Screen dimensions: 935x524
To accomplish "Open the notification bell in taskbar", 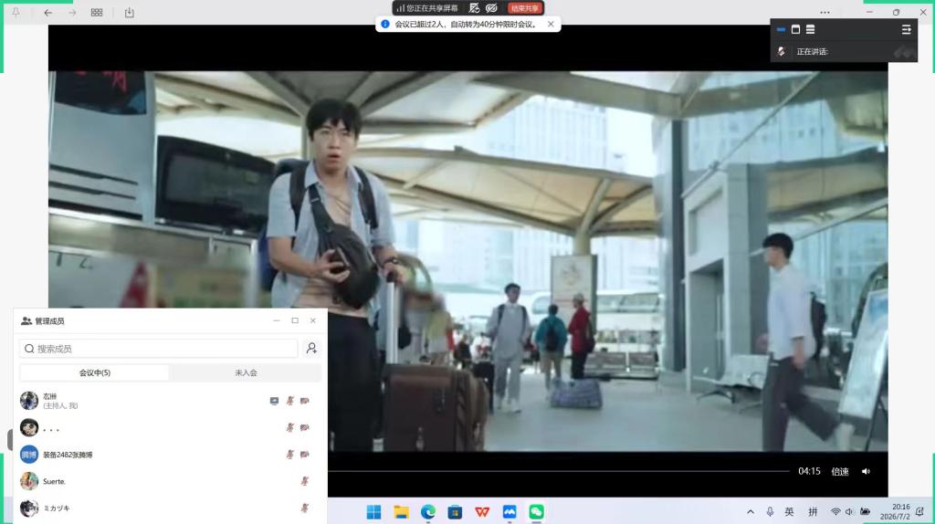I will coord(919,511).
